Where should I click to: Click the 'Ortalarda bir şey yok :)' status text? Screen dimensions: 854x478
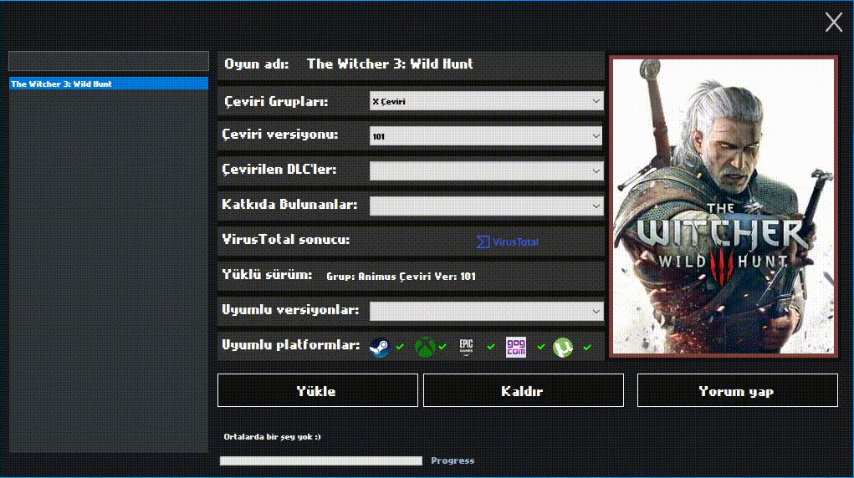pyautogui.click(x=273, y=436)
